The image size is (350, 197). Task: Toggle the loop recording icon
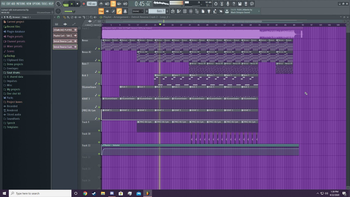(125, 4)
